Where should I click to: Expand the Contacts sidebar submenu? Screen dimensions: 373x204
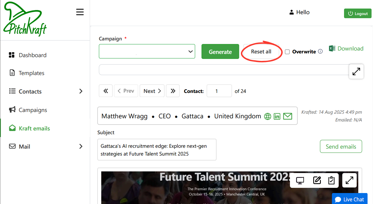click(81, 91)
